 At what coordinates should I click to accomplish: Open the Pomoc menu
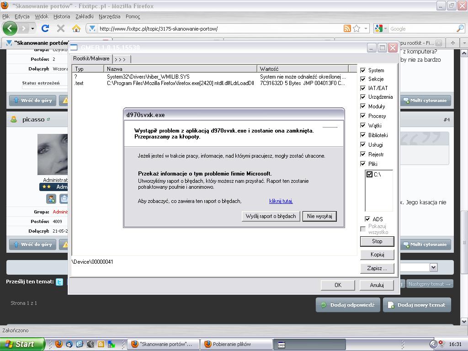133,16
